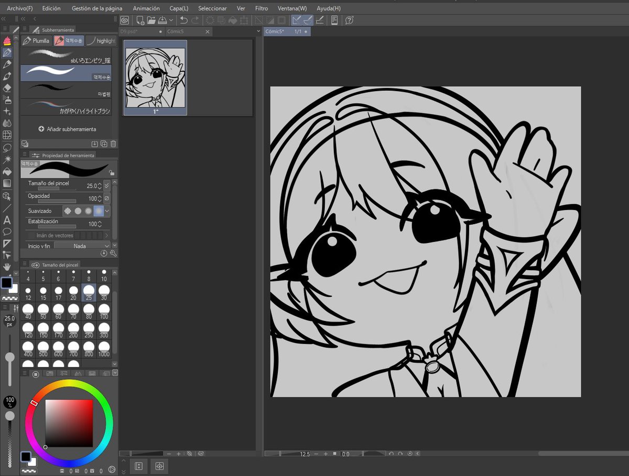Pick the Balloon tool
The height and width of the screenshot is (476, 629).
[x=7, y=231]
